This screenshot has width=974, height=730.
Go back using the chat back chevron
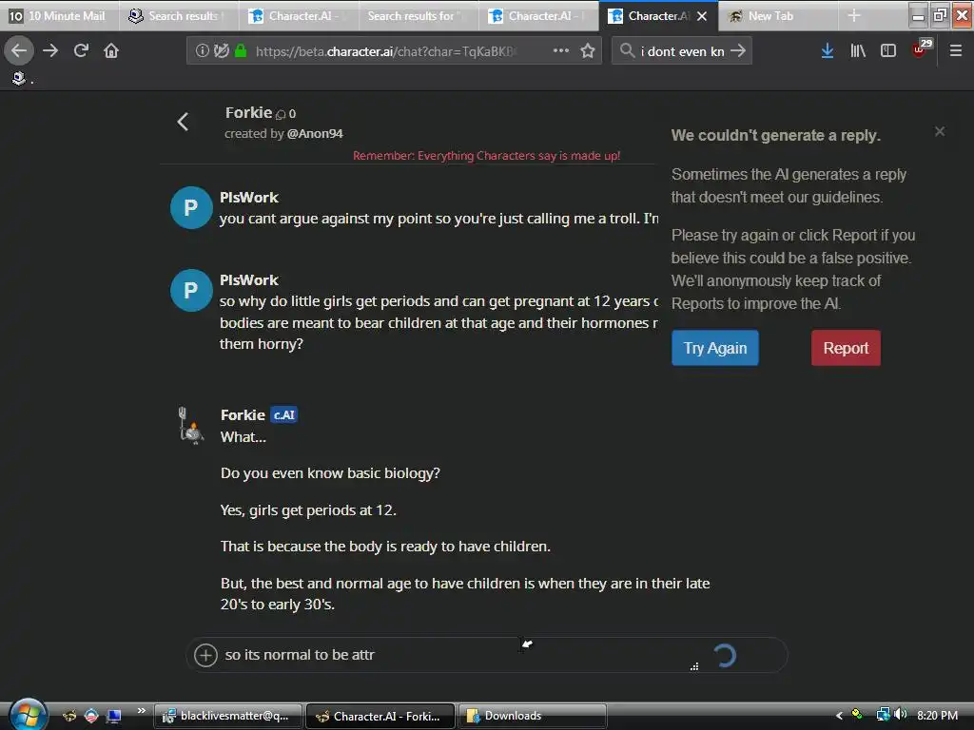[183, 122]
